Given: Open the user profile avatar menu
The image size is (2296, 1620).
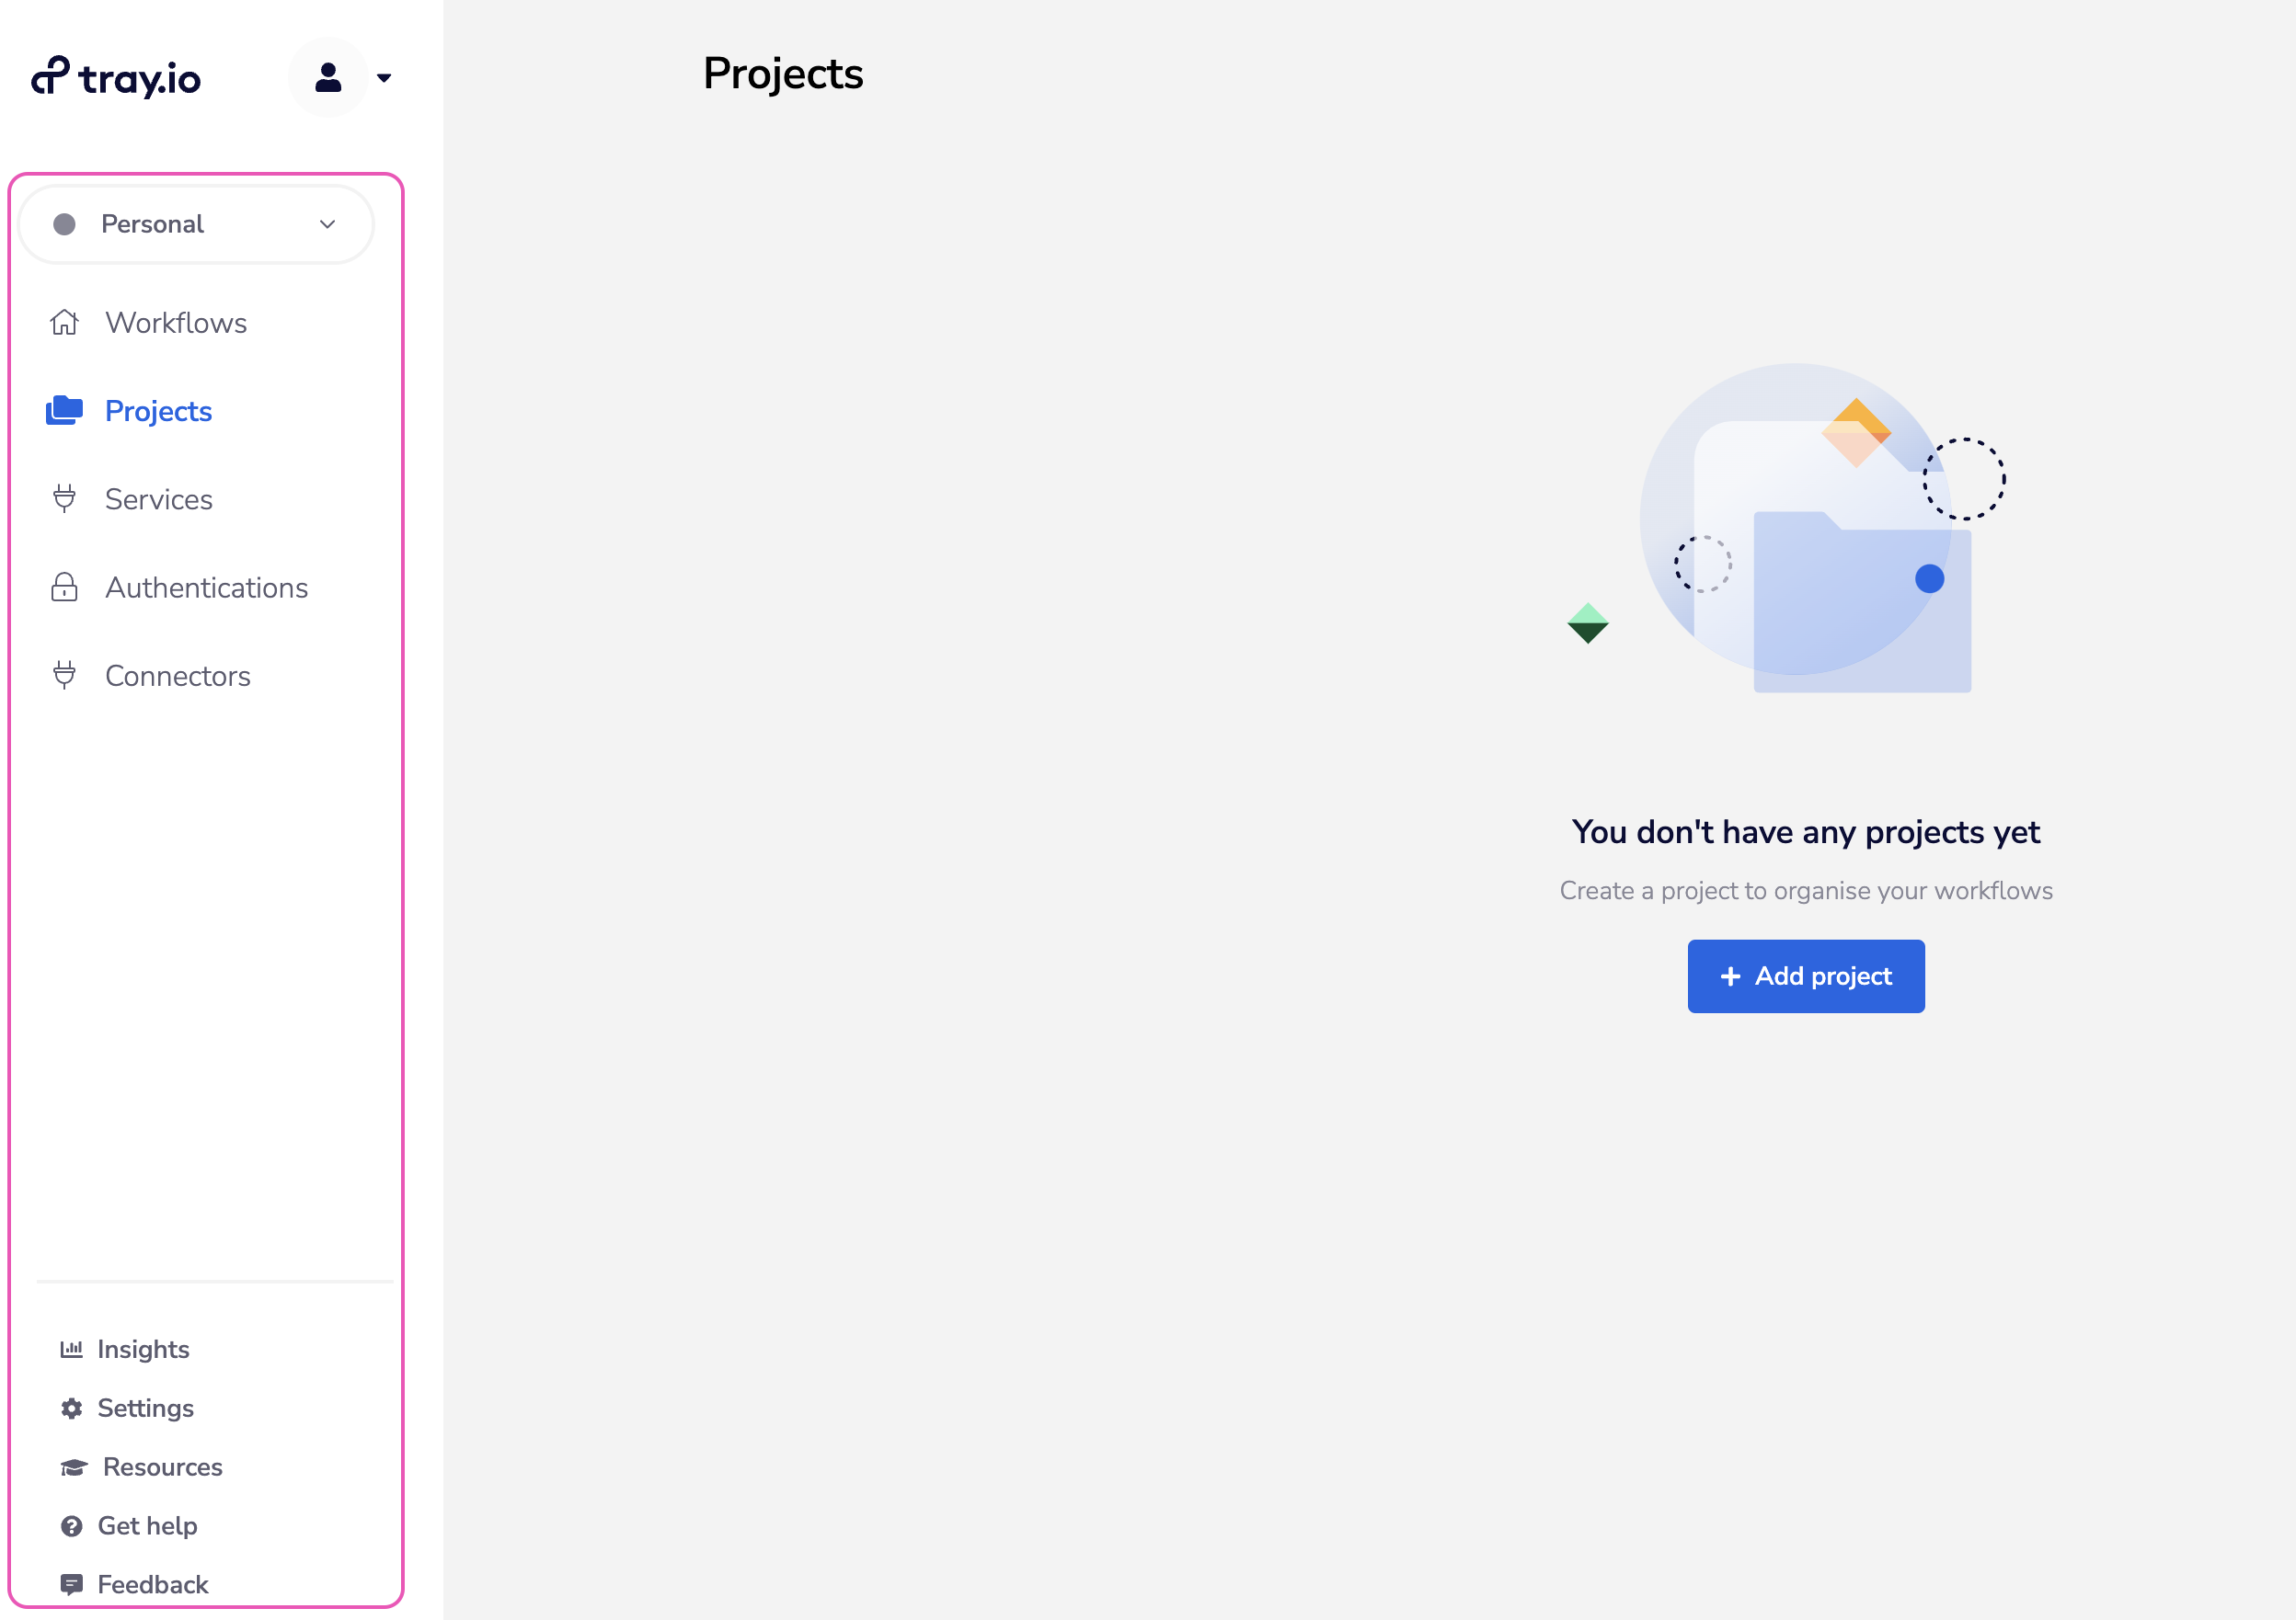Looking at the screenshot, I should [x=328, y=77].
